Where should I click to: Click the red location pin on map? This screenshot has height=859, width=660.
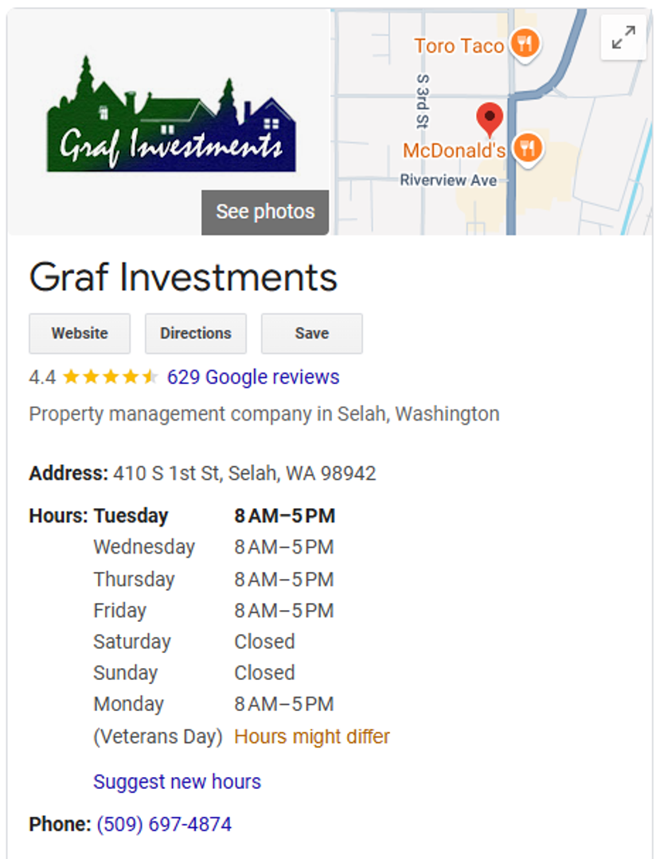pos(490,119)
